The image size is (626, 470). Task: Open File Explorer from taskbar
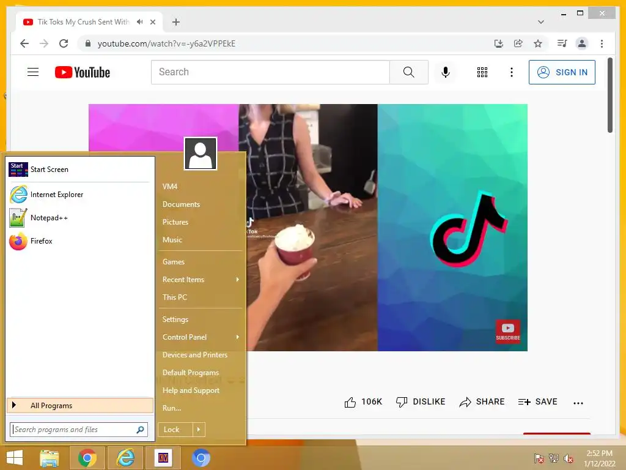[50, 458]
